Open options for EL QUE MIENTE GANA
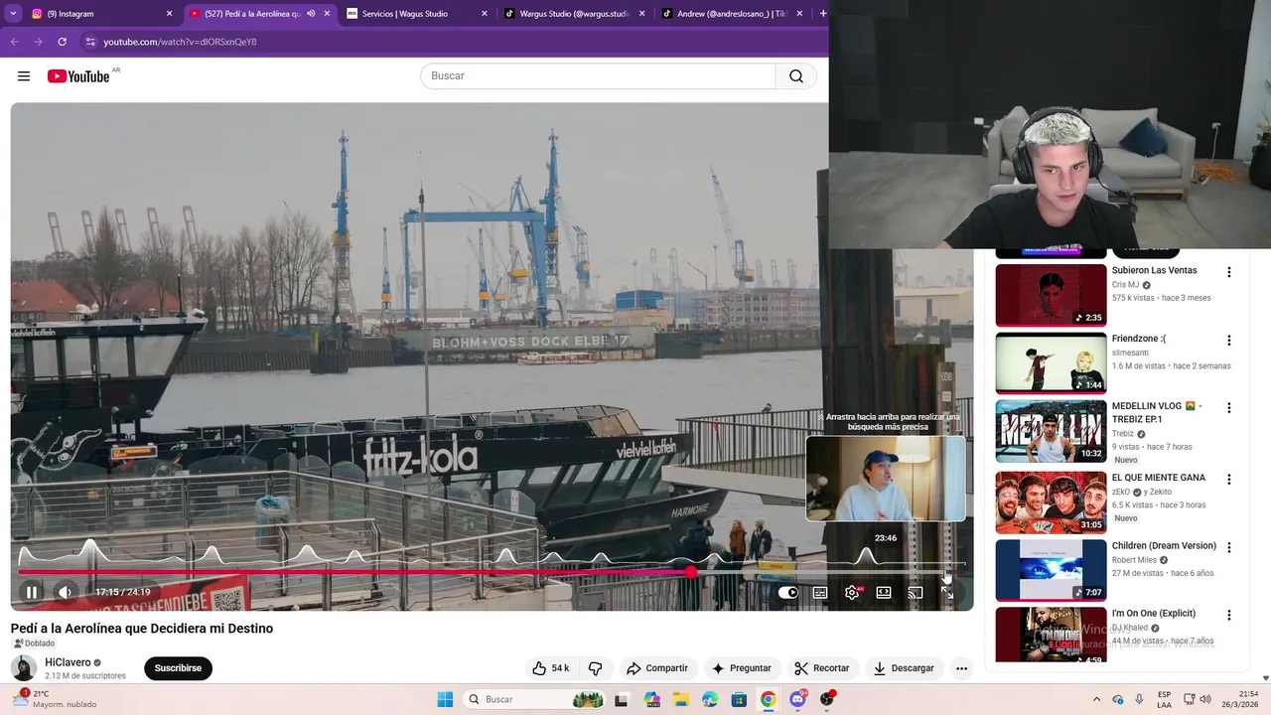Viewport: 1271px width, 715px height. tap(1228, 479)
